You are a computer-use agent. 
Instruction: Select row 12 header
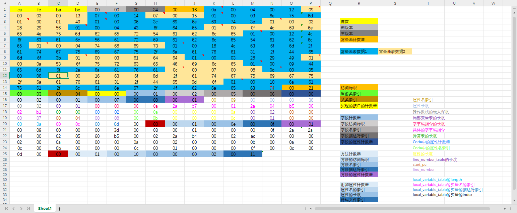point(5,76)
